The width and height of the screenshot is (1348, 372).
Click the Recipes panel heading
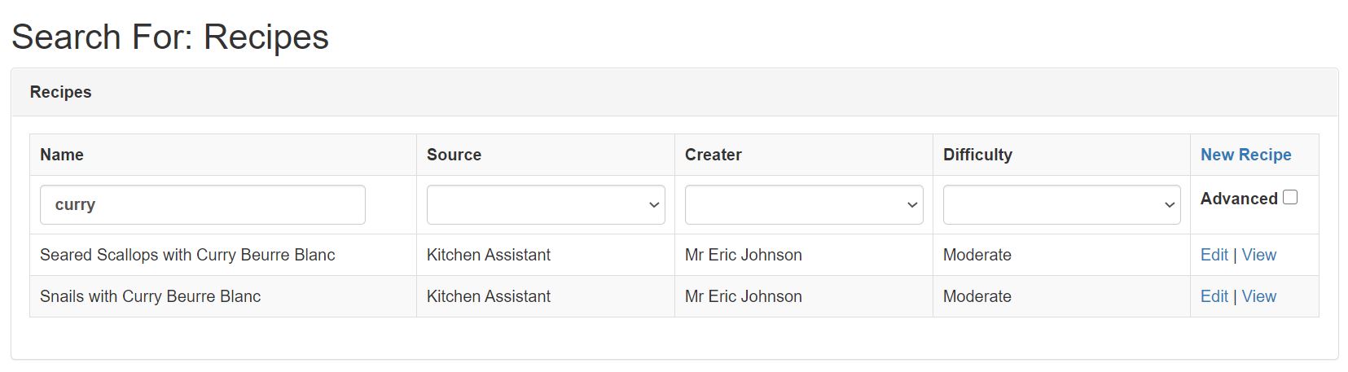pyautogui.click(x=61, y=92)
